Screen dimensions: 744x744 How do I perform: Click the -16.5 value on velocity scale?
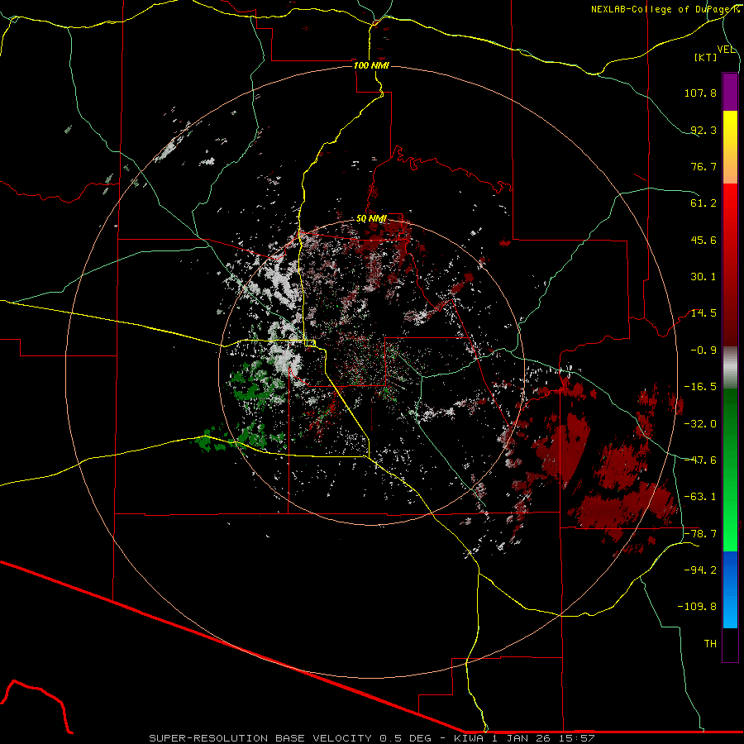700,387
